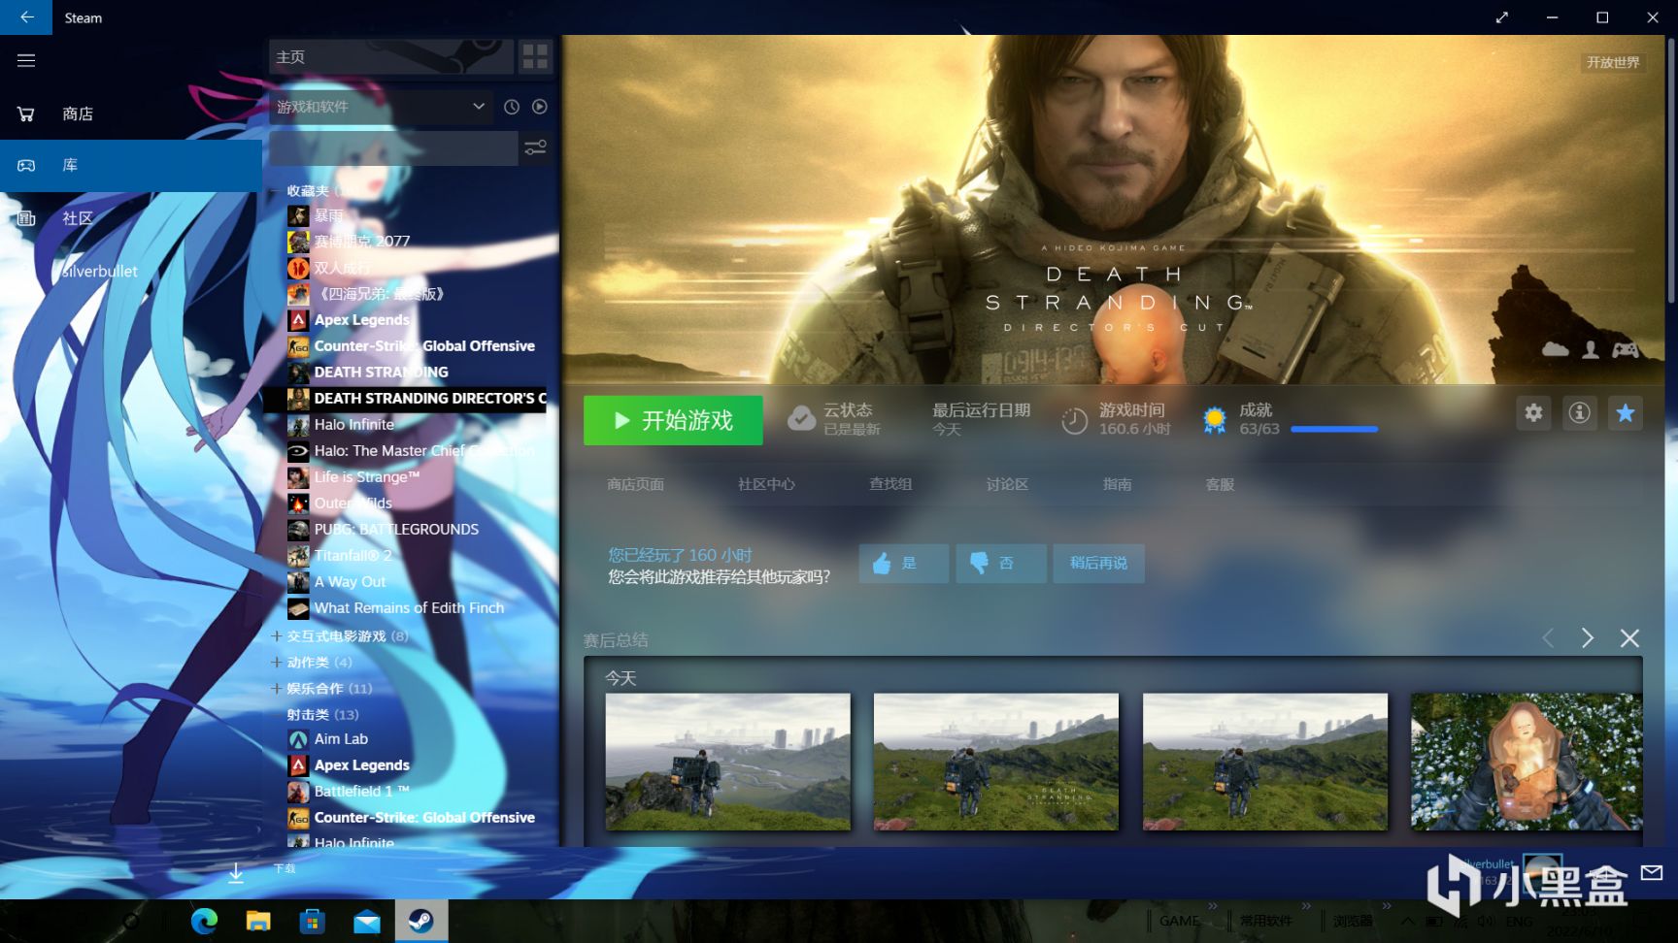Select PUBG: BATTLEGROUNDS entry
Image resolution: width=1678 pixels, height=943 pixels.
(x=396, y=529)
